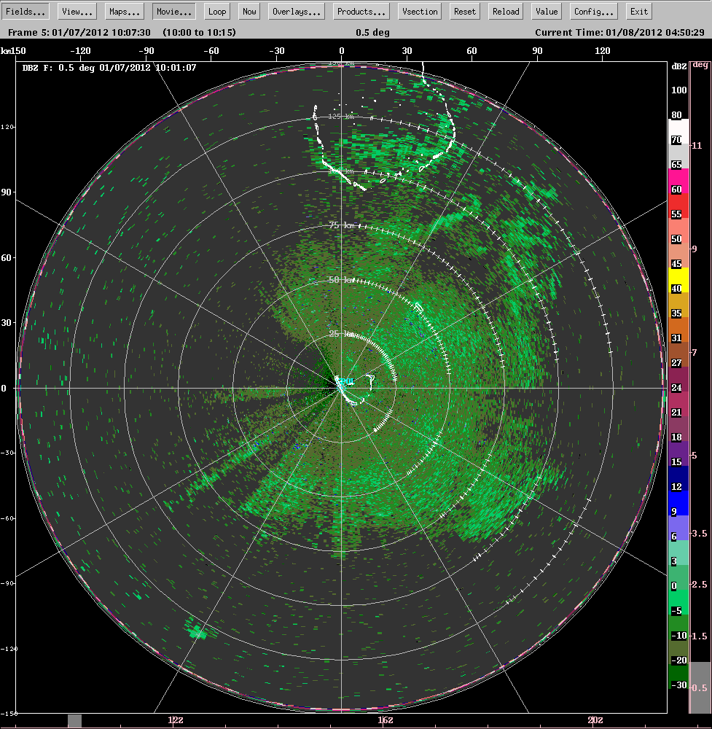Image resolution: width=712 pixels, height=729 pixels.
Task: Open the Maps overlay chooser
Action: pyautogui.click(x=124, y=11)
